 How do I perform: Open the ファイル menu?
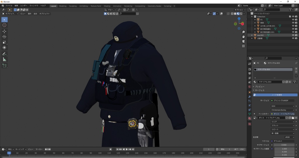point(9,6)
